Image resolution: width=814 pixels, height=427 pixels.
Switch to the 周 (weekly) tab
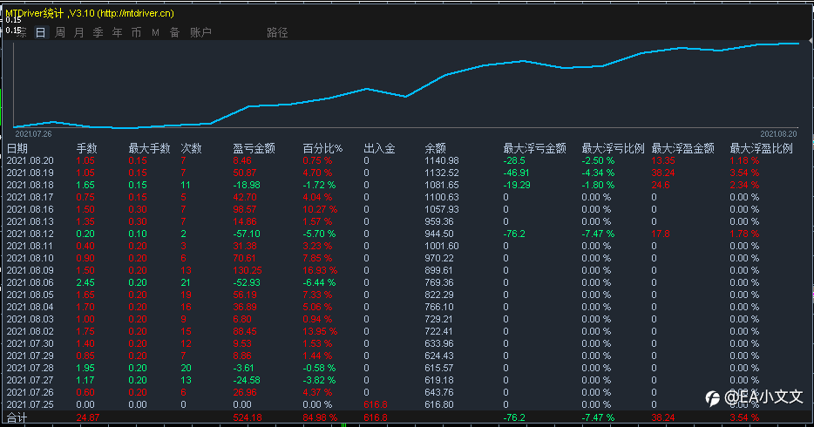click(60, 33)
